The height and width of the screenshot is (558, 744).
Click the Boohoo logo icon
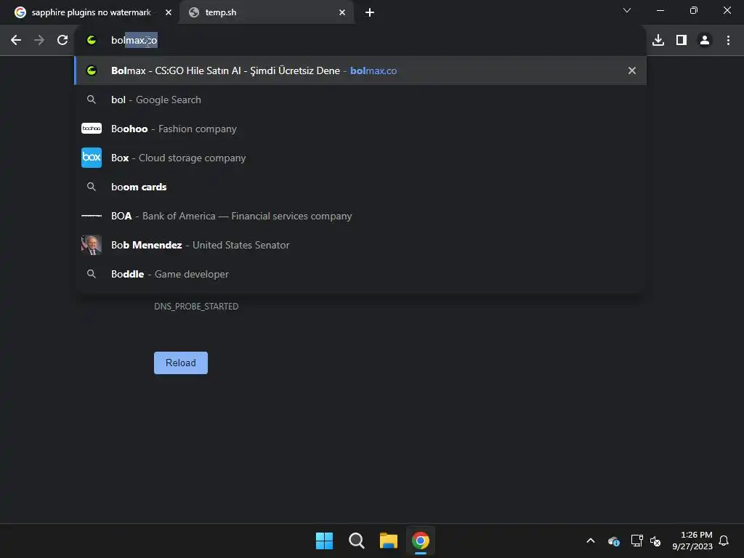tap(92, 129)
